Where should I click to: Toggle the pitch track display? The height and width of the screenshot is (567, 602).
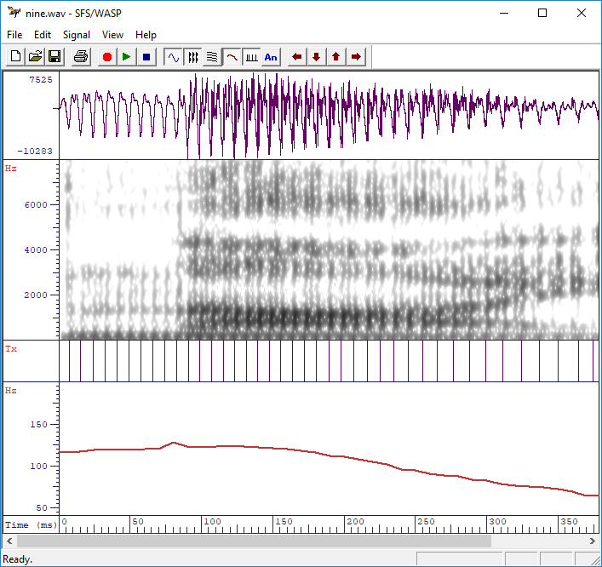[232, 57]
